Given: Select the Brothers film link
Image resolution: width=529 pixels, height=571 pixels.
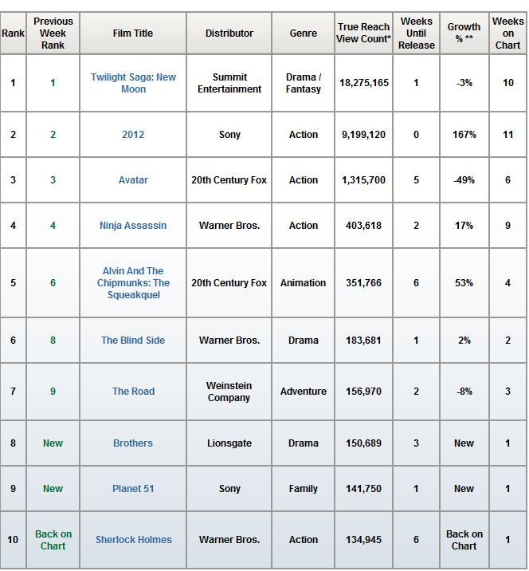Looking at the screenshot, I should tap(133, 443).
